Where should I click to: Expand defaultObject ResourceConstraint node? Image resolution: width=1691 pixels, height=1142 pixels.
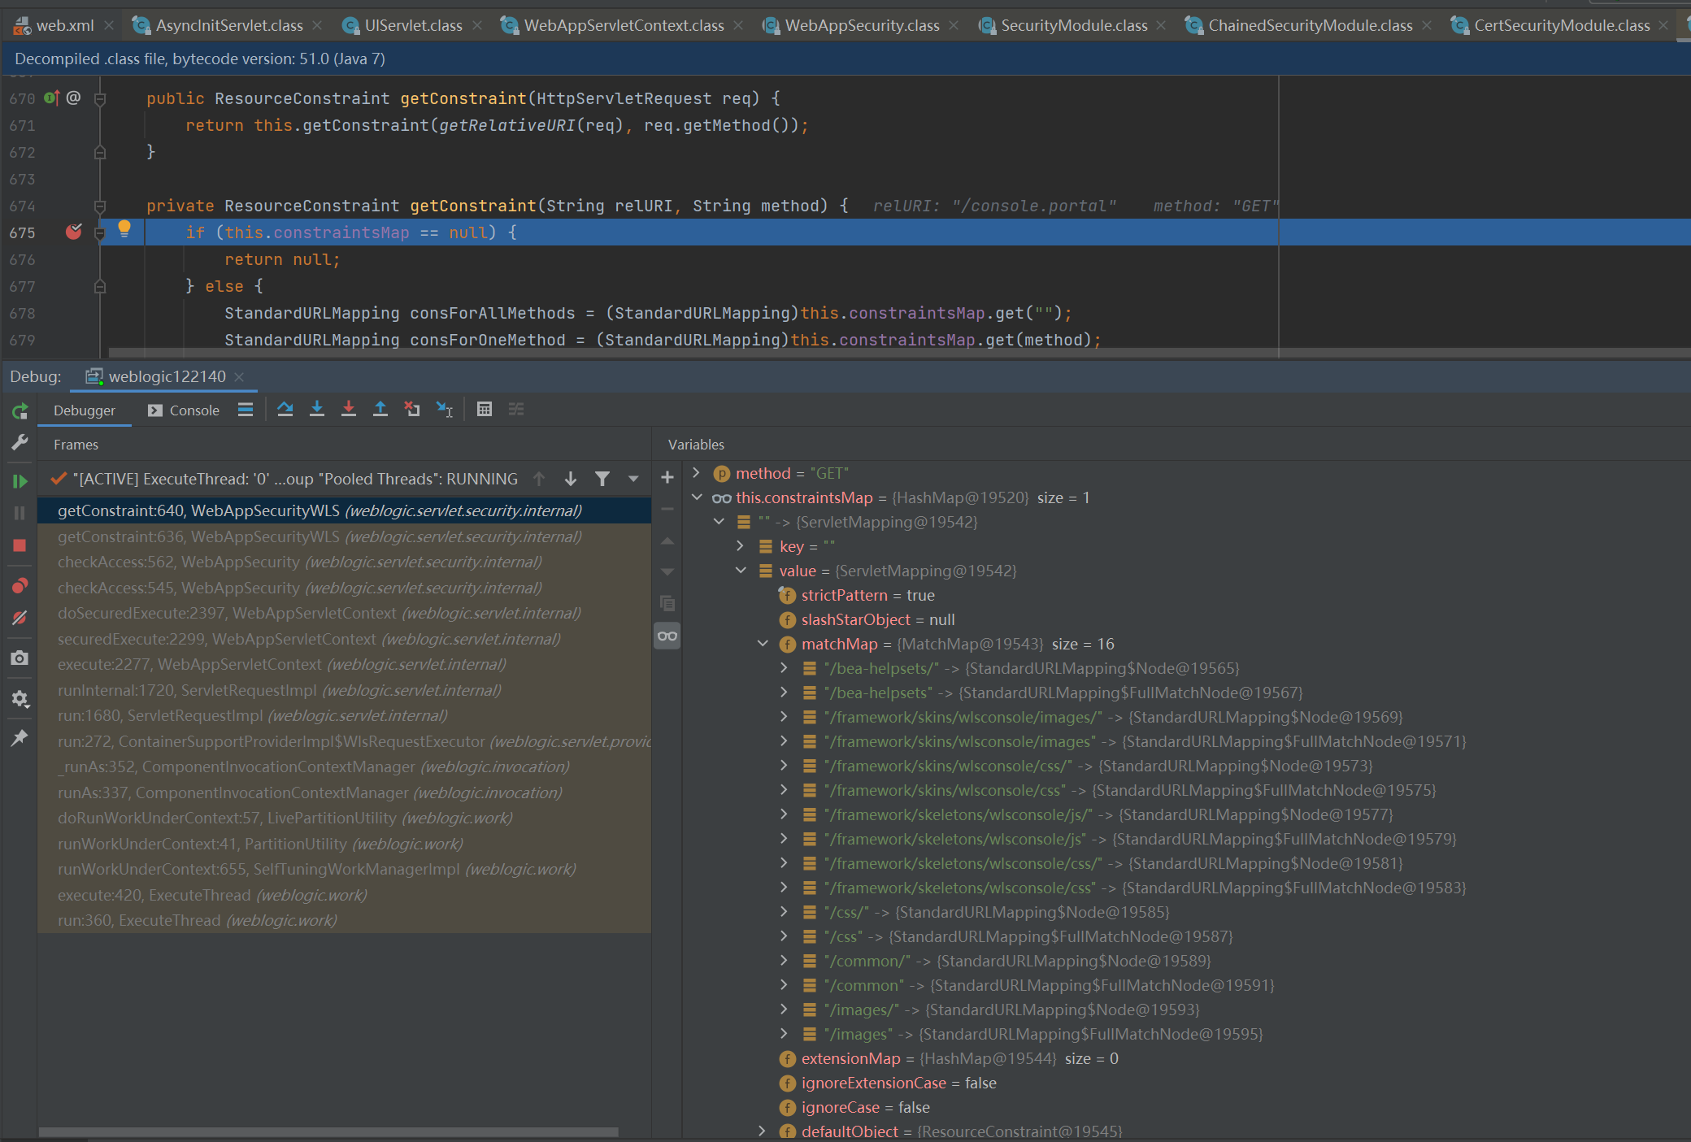pyautogui.click(x=762, y=1131)
